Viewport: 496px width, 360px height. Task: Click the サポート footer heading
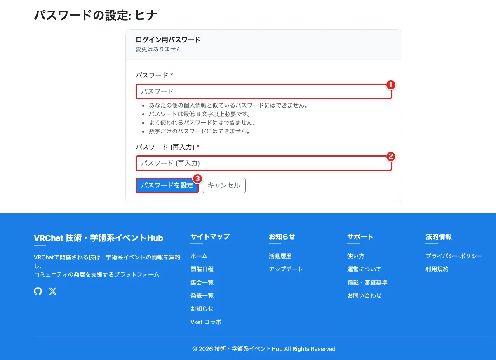(x=360, y=237)
